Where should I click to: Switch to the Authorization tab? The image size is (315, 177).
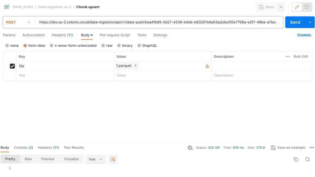[34, 35]
